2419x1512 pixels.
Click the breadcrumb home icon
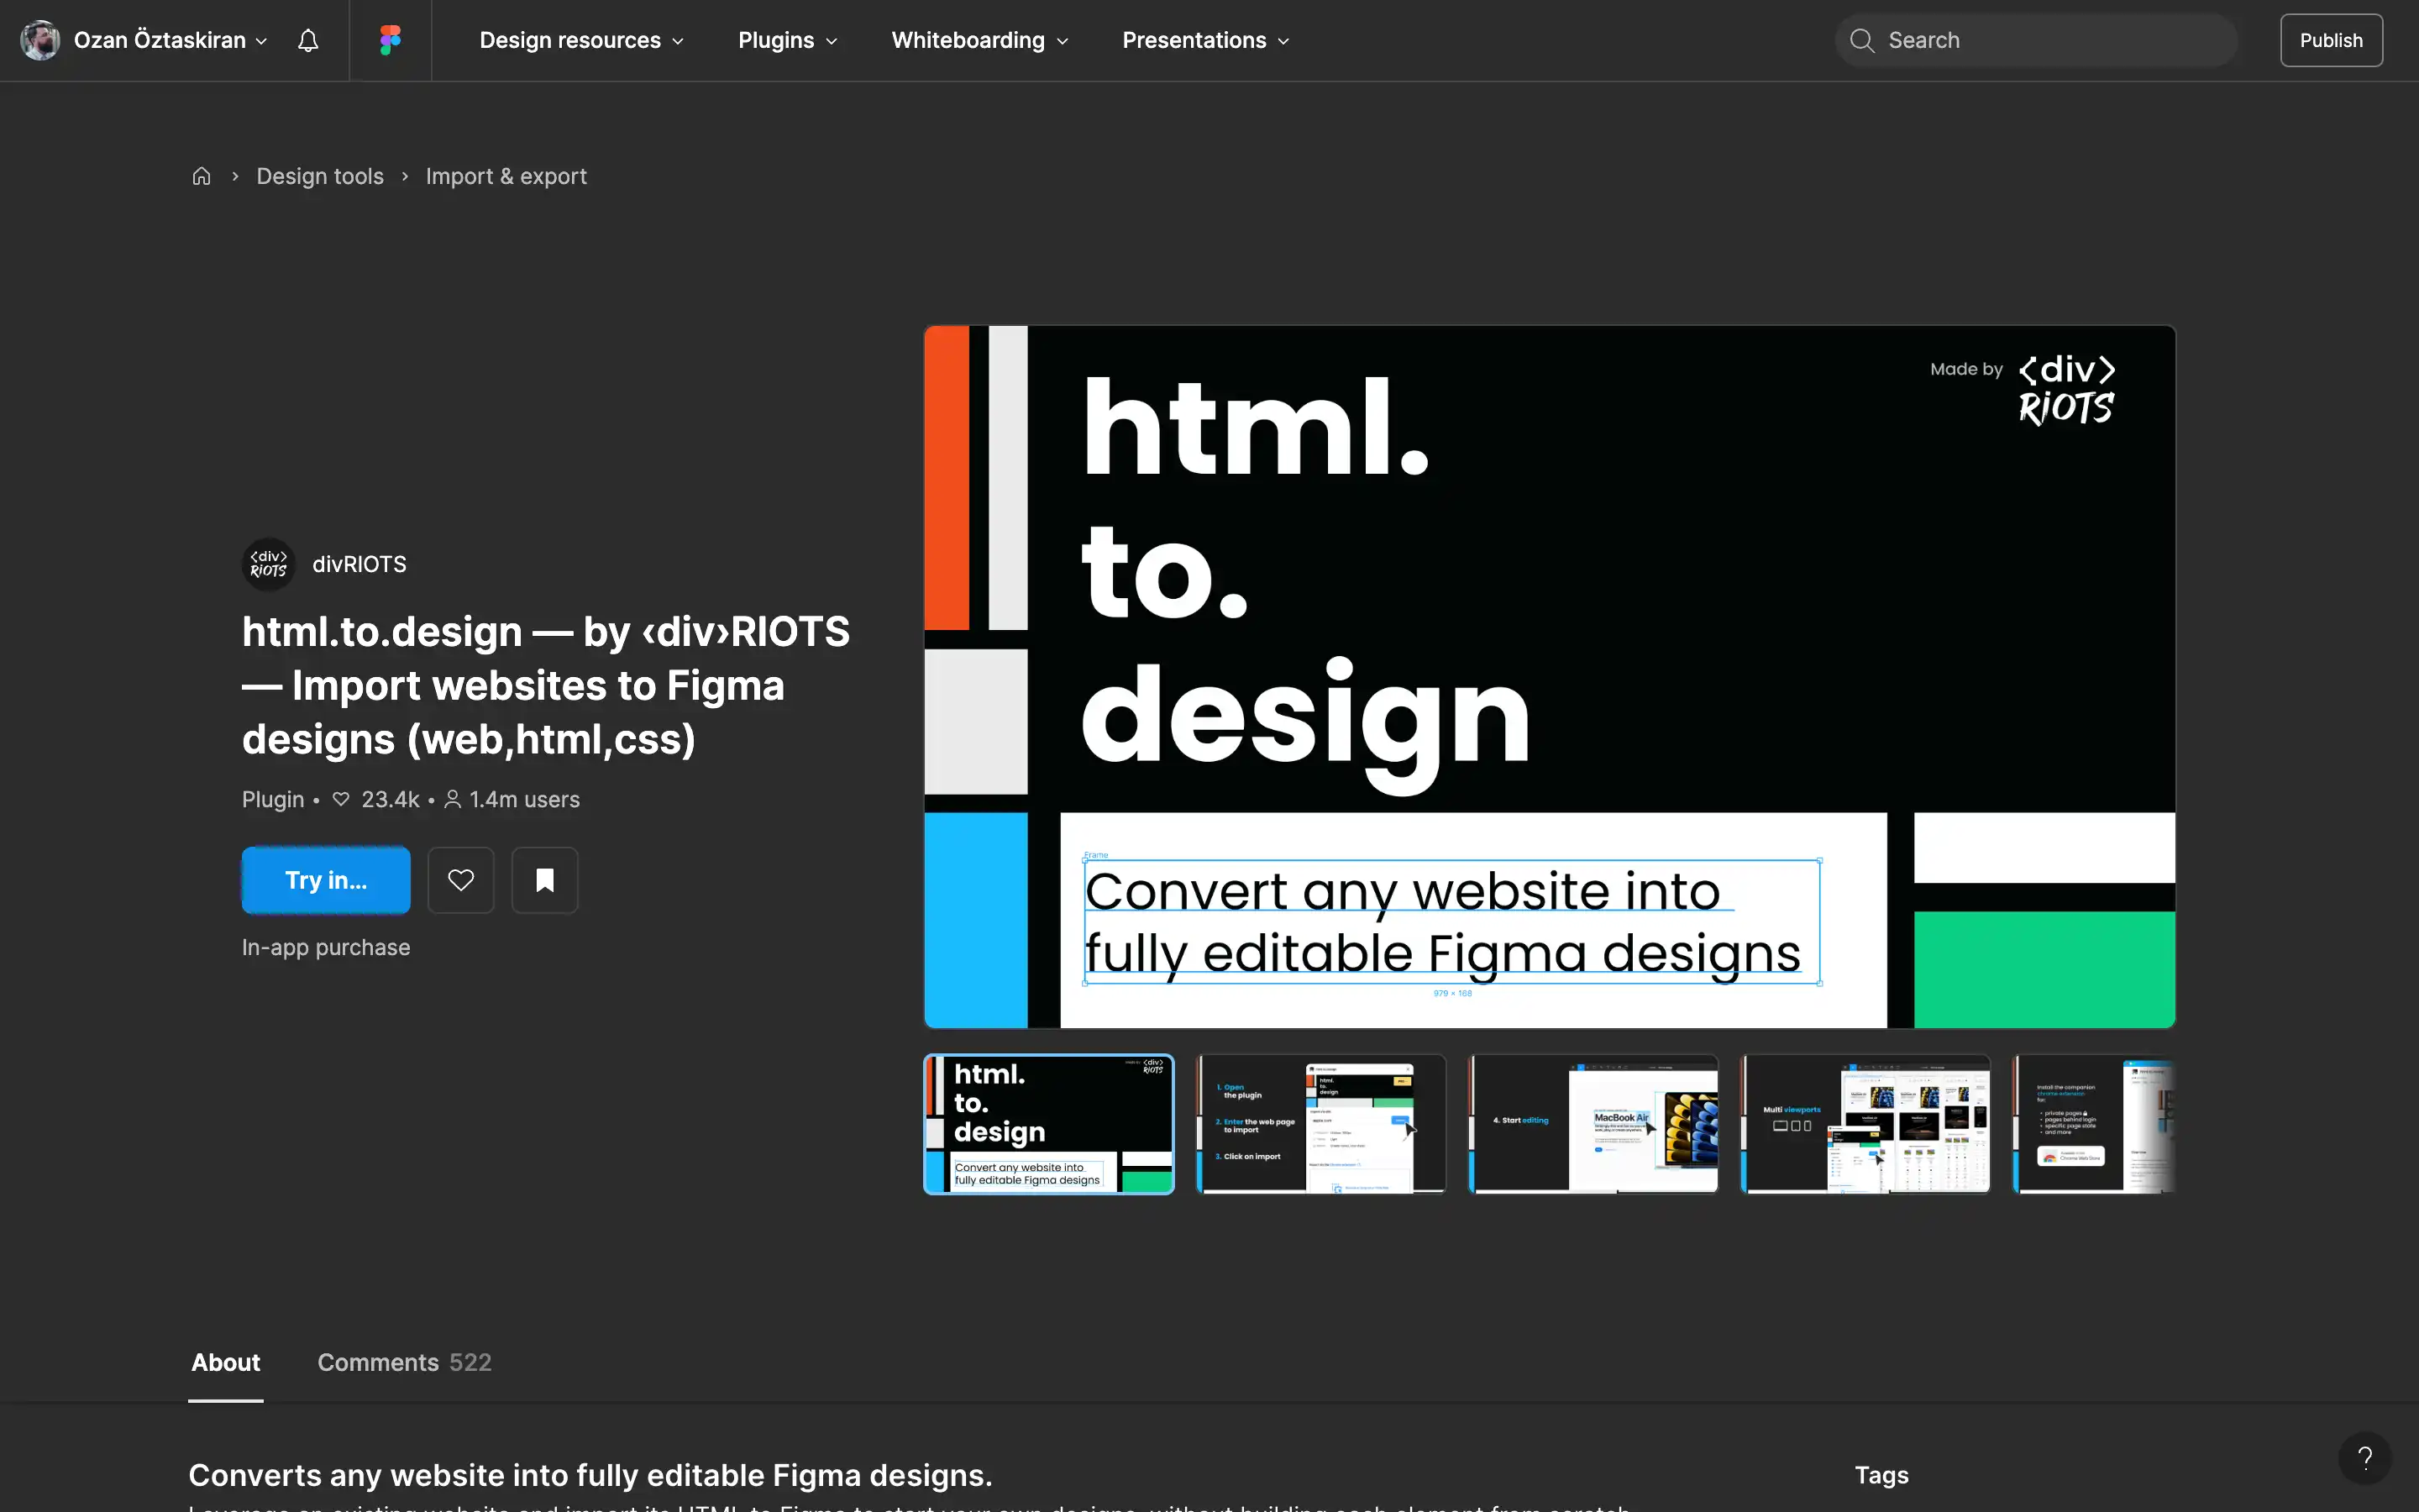tap(201, 176)
